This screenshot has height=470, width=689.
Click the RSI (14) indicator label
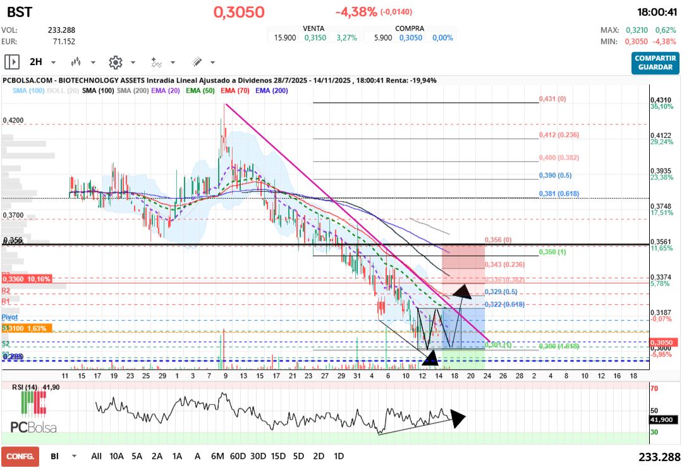tap(25, 387)
